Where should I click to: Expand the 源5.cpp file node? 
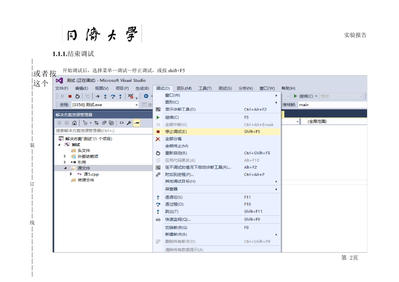pyautogui.click(x=71, y=174)
